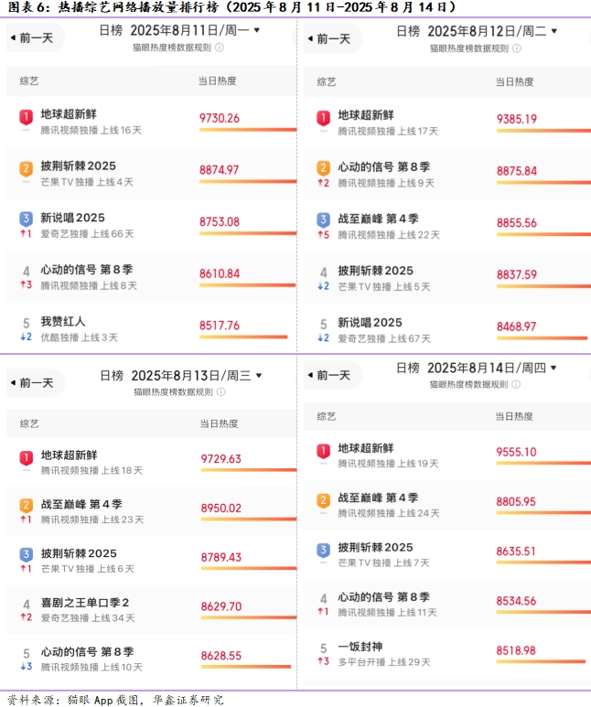Open date dropdown 2025年8月14日/周四
The height and width of the screenshot is (707, 591).
[x=553, y=368]
